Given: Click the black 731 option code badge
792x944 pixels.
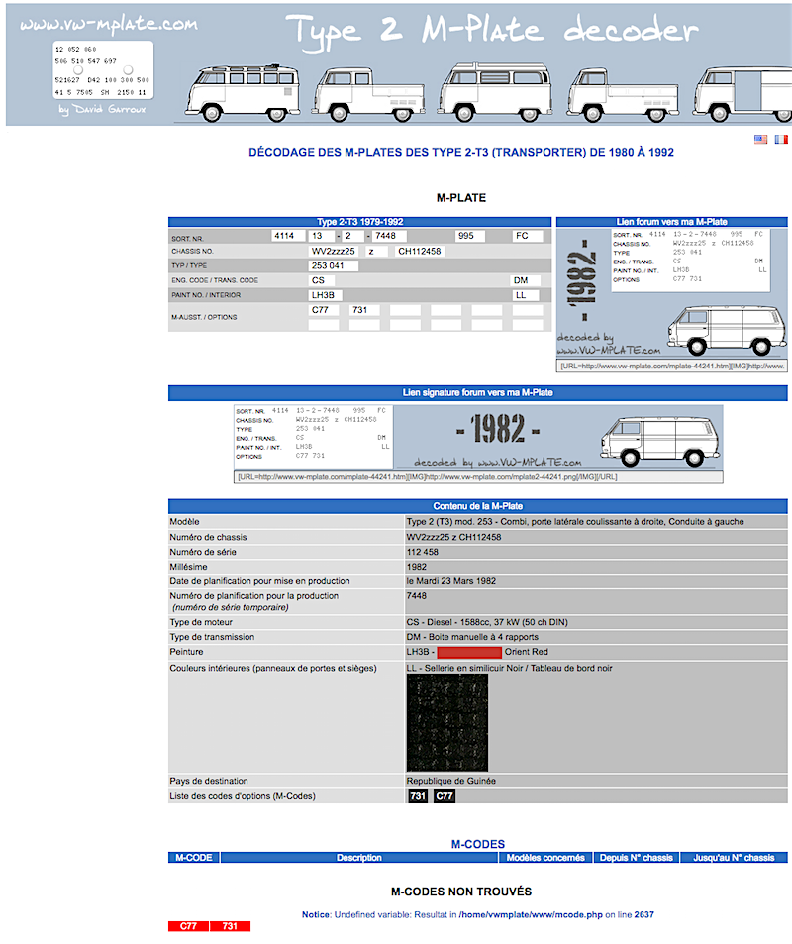Looking at the screenshot, I should tap(418, 796).
